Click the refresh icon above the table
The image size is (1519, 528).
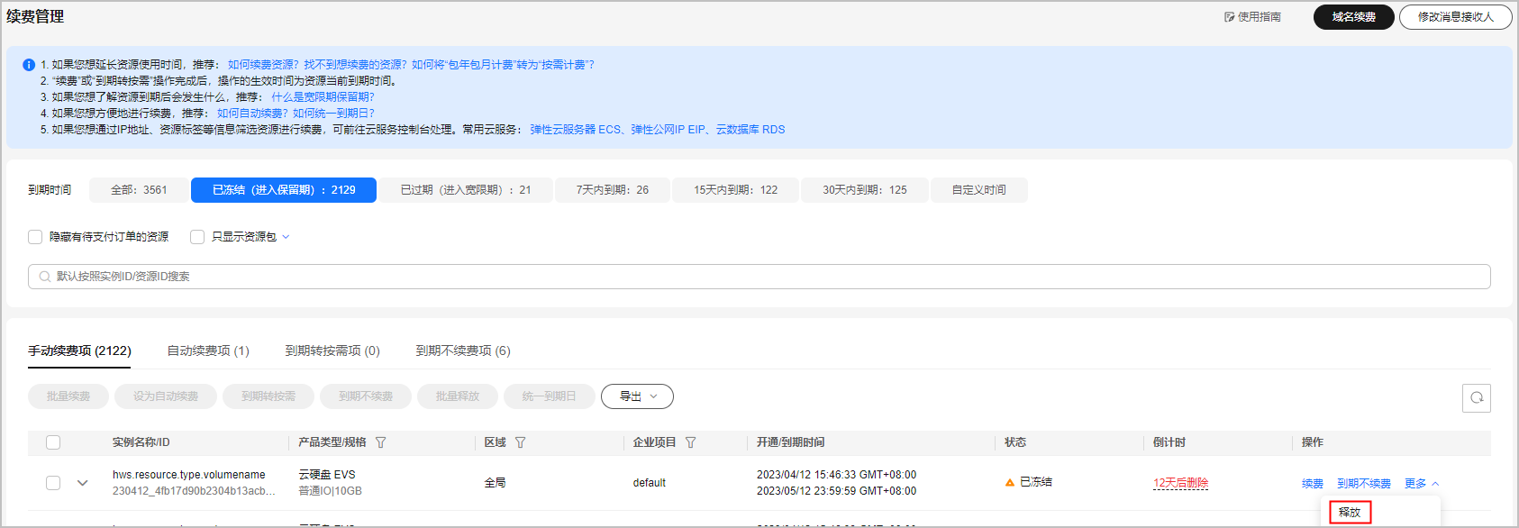click(x=1476, y=397)
